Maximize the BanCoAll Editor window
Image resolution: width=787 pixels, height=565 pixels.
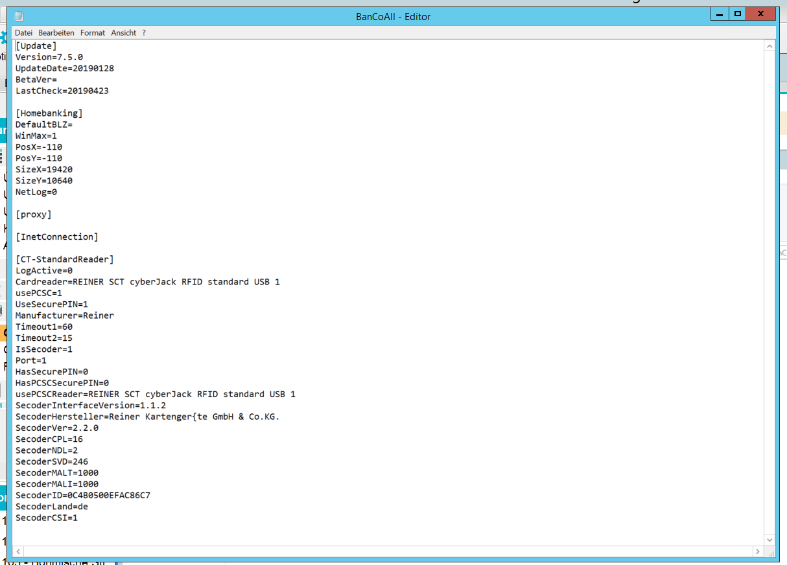point(737,13)
